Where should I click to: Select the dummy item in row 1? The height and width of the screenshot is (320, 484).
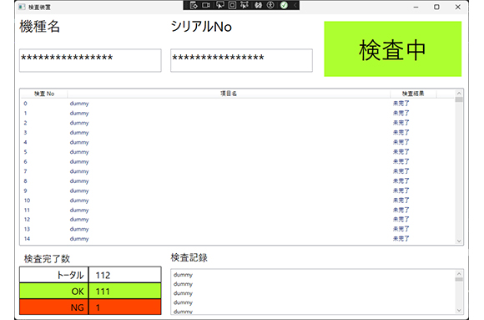(79, 114)
